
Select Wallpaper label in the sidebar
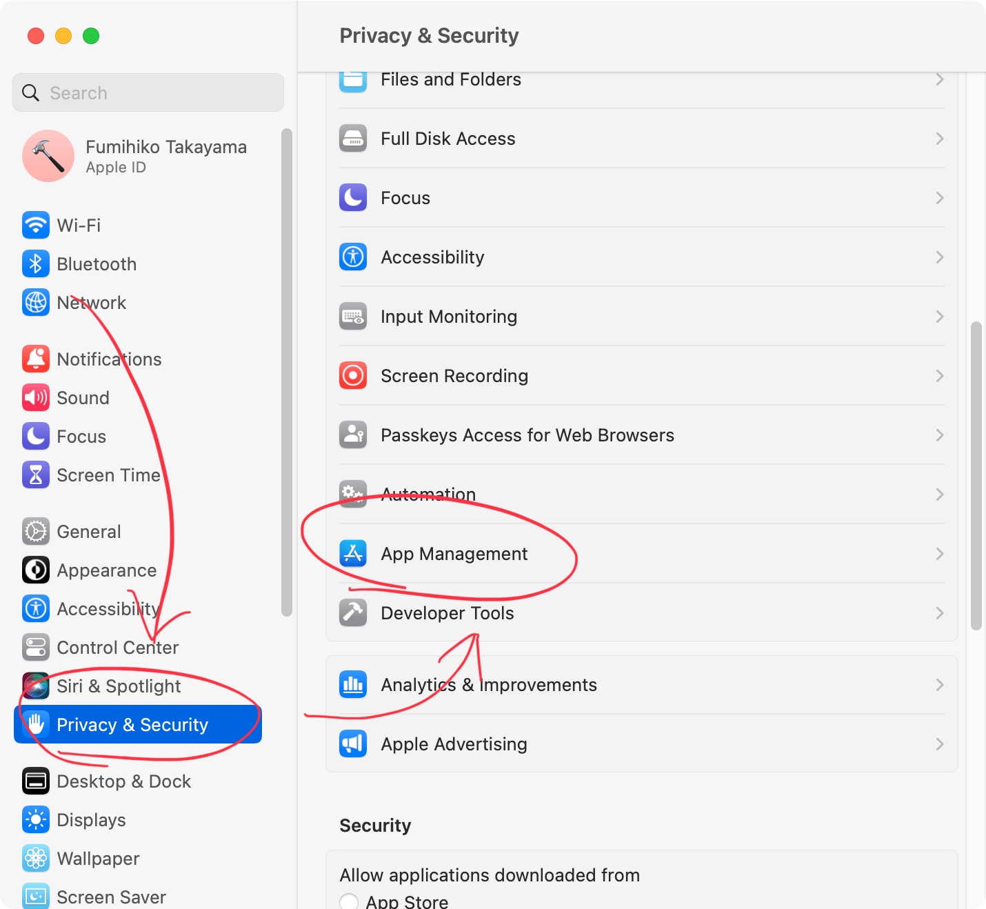[99, 859]
